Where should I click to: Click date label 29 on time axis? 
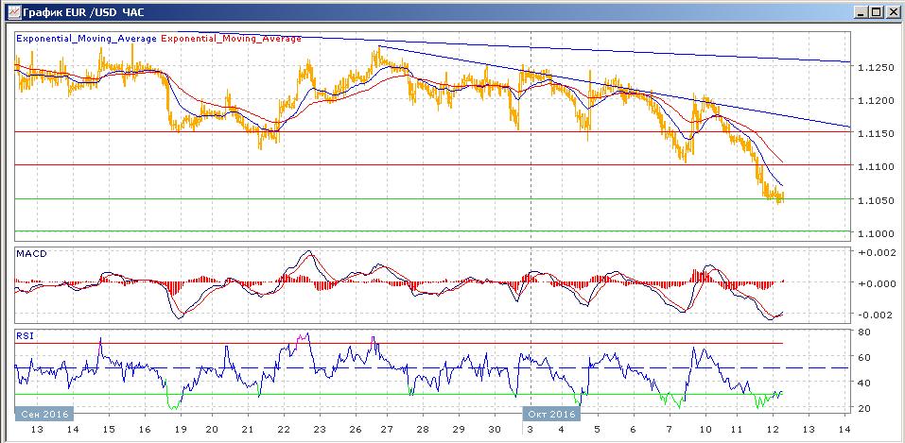459,430
